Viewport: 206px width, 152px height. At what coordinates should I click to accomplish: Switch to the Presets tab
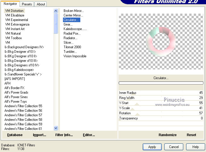(x=27, y=4)
